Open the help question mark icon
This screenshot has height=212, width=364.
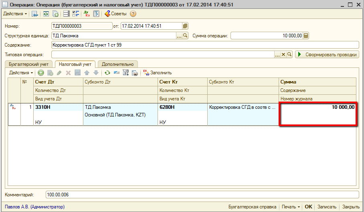(x=133, y=14)
